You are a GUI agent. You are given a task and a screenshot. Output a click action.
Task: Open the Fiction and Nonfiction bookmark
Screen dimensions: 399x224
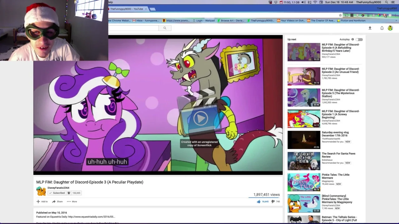(x=351, y=21)
